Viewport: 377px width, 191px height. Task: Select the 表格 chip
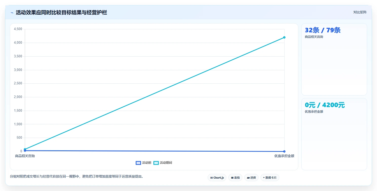[235, 178]
